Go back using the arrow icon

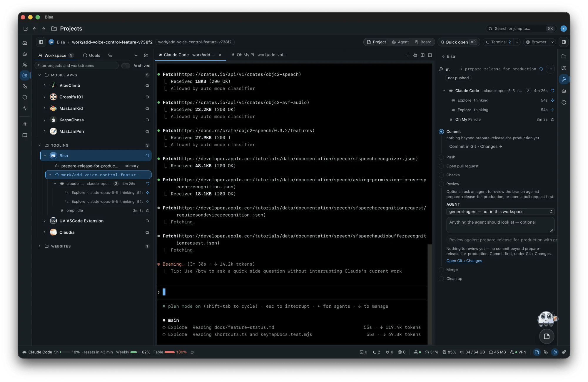coord(34,29)
